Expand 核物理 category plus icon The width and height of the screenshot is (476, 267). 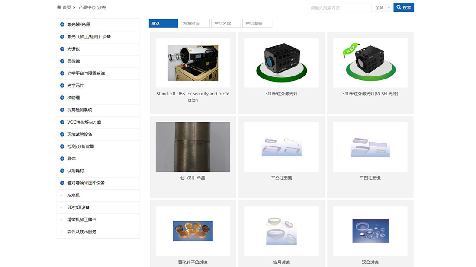62,98
